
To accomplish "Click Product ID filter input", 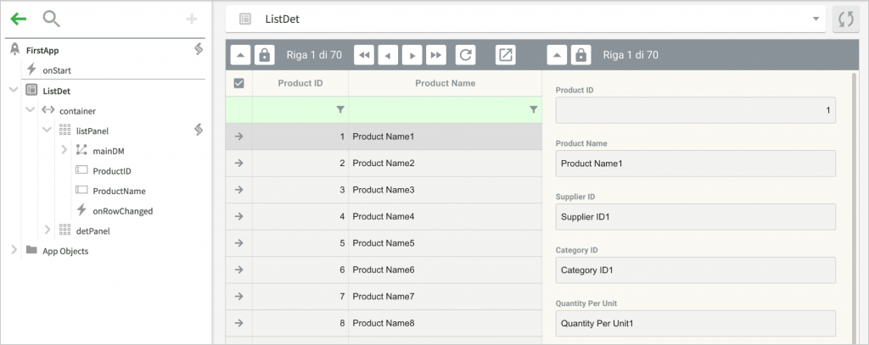I will 300,109.
